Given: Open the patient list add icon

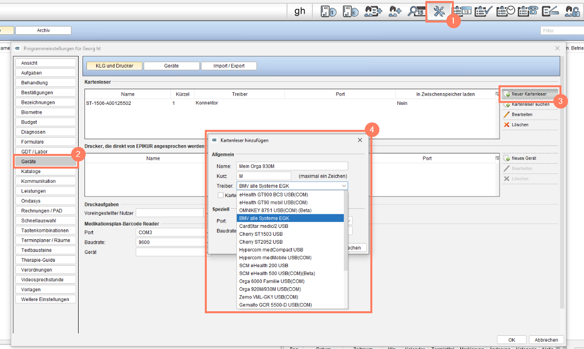Looking at the screenshot, I should click(x=373, y=12).
